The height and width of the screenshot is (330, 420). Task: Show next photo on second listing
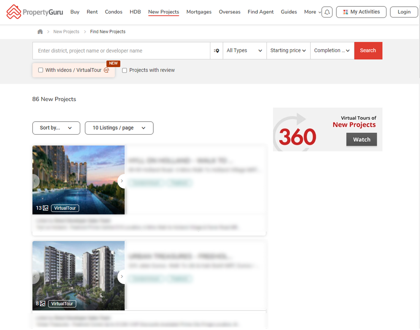122,277
